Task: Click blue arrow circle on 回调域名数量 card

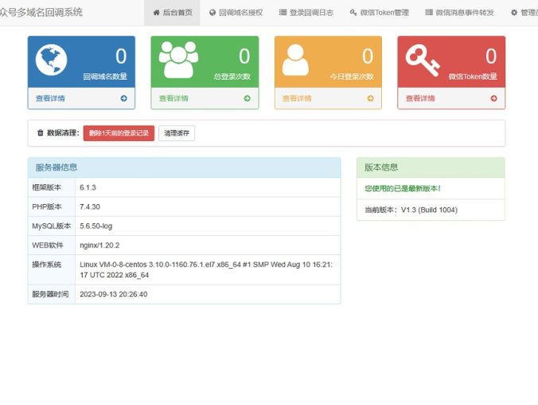Action: 124,98
